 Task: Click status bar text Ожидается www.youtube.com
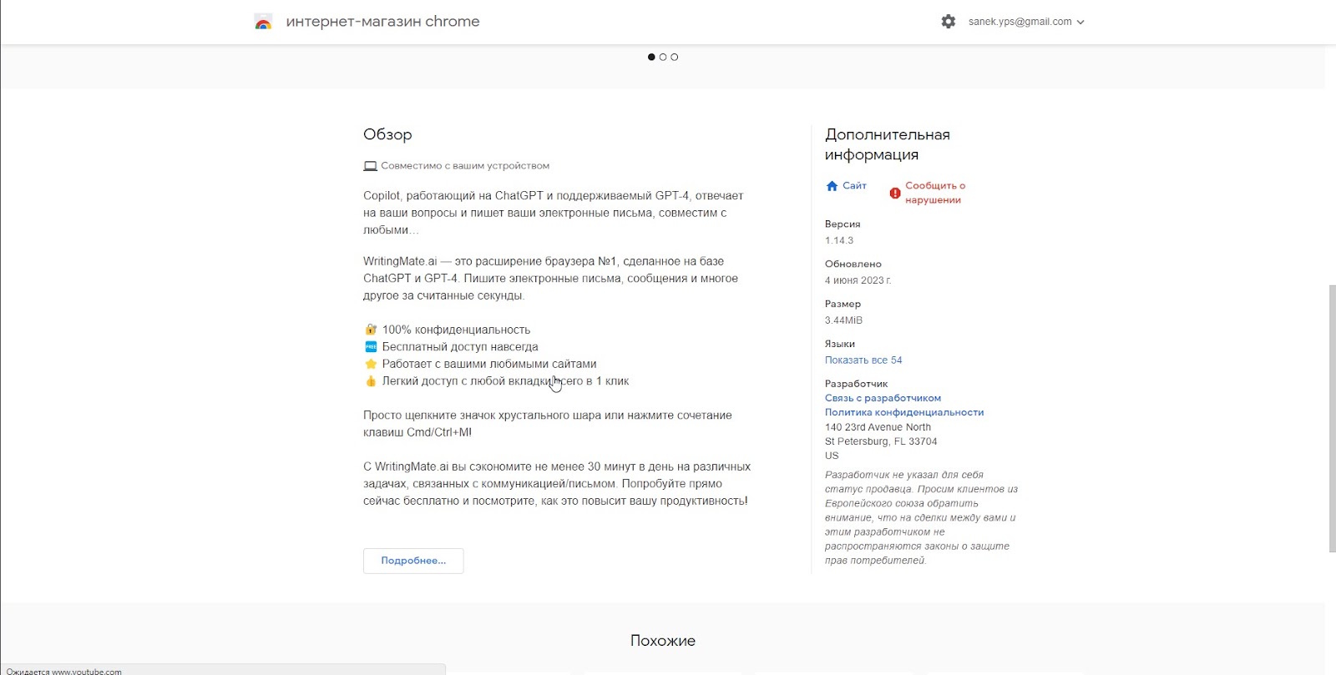pyautogui.click(x=64, y=671)
